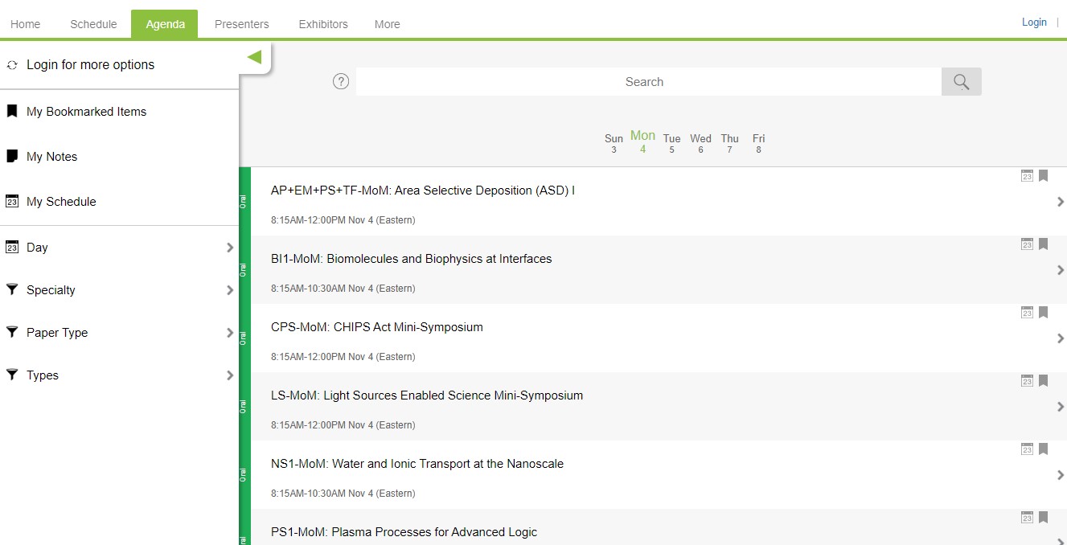Click the search magnifier button
Viewport: 1067px width, 545px height.
click(961, 81)
